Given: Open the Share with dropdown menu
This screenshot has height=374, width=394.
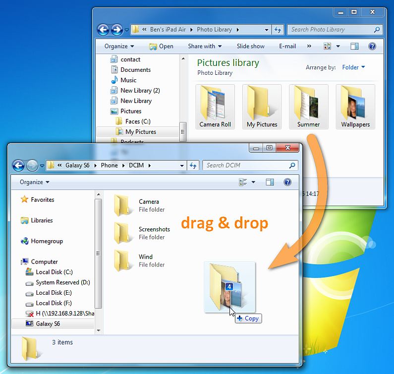Looking at the screenshot, I should pos(205,46).
